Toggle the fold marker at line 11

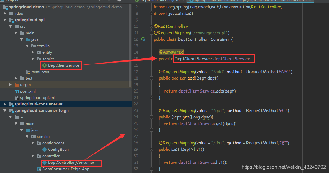click(151, 33)
